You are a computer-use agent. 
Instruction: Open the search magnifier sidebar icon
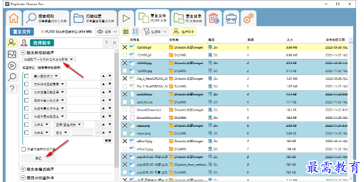[x=12, y=77]
